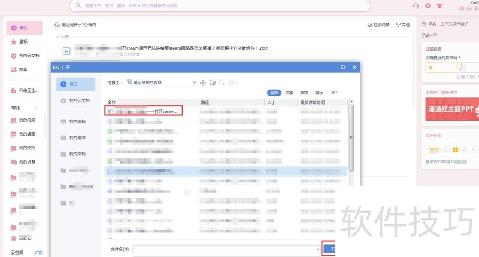The height and width of the screenshot is (257, 479).
Task: Click the highlighted selected row in the file list
Action: click(x=226, y=171)
